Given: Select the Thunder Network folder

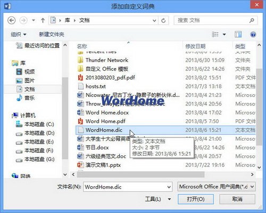Looking at the screenshot, I should coord(107,60).
